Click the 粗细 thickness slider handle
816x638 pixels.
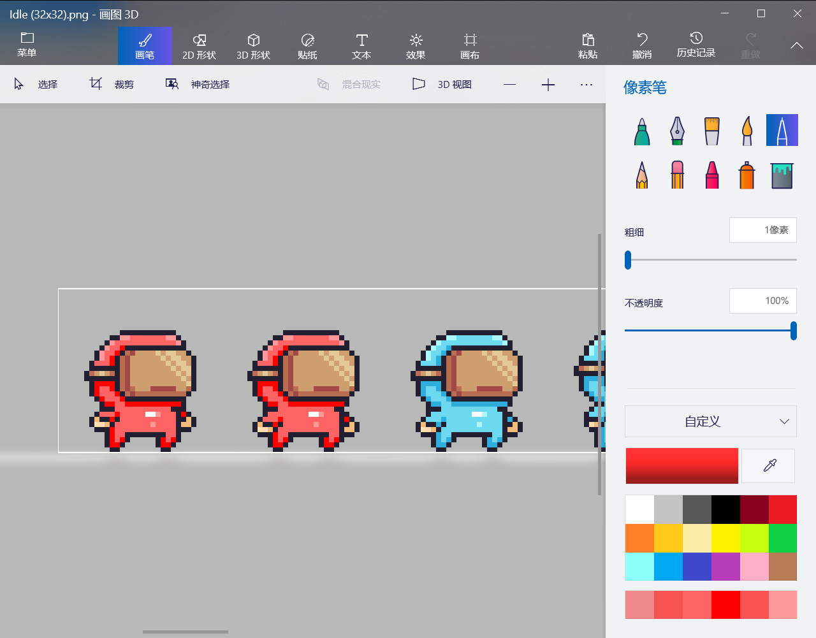(628, 259)
